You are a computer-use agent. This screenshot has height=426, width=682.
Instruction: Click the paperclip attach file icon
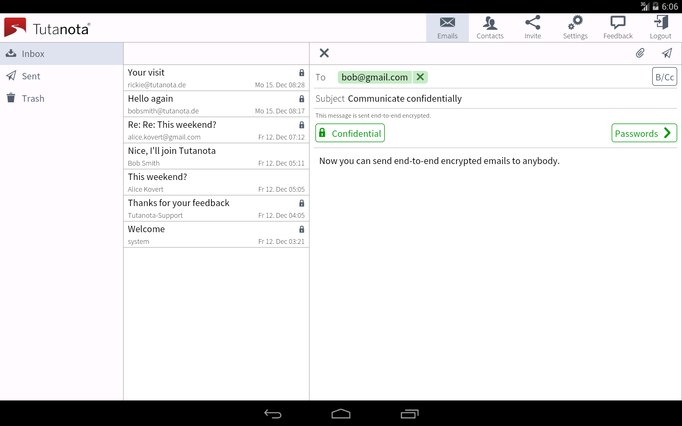pyautogui.click(x=640, y=53)
